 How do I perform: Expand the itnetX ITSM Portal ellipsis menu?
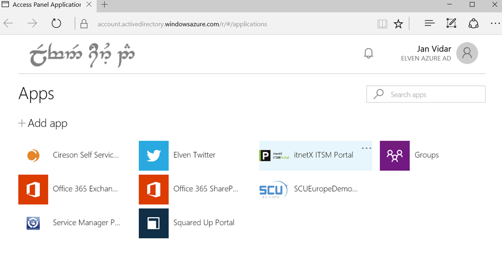click(367, 148)
